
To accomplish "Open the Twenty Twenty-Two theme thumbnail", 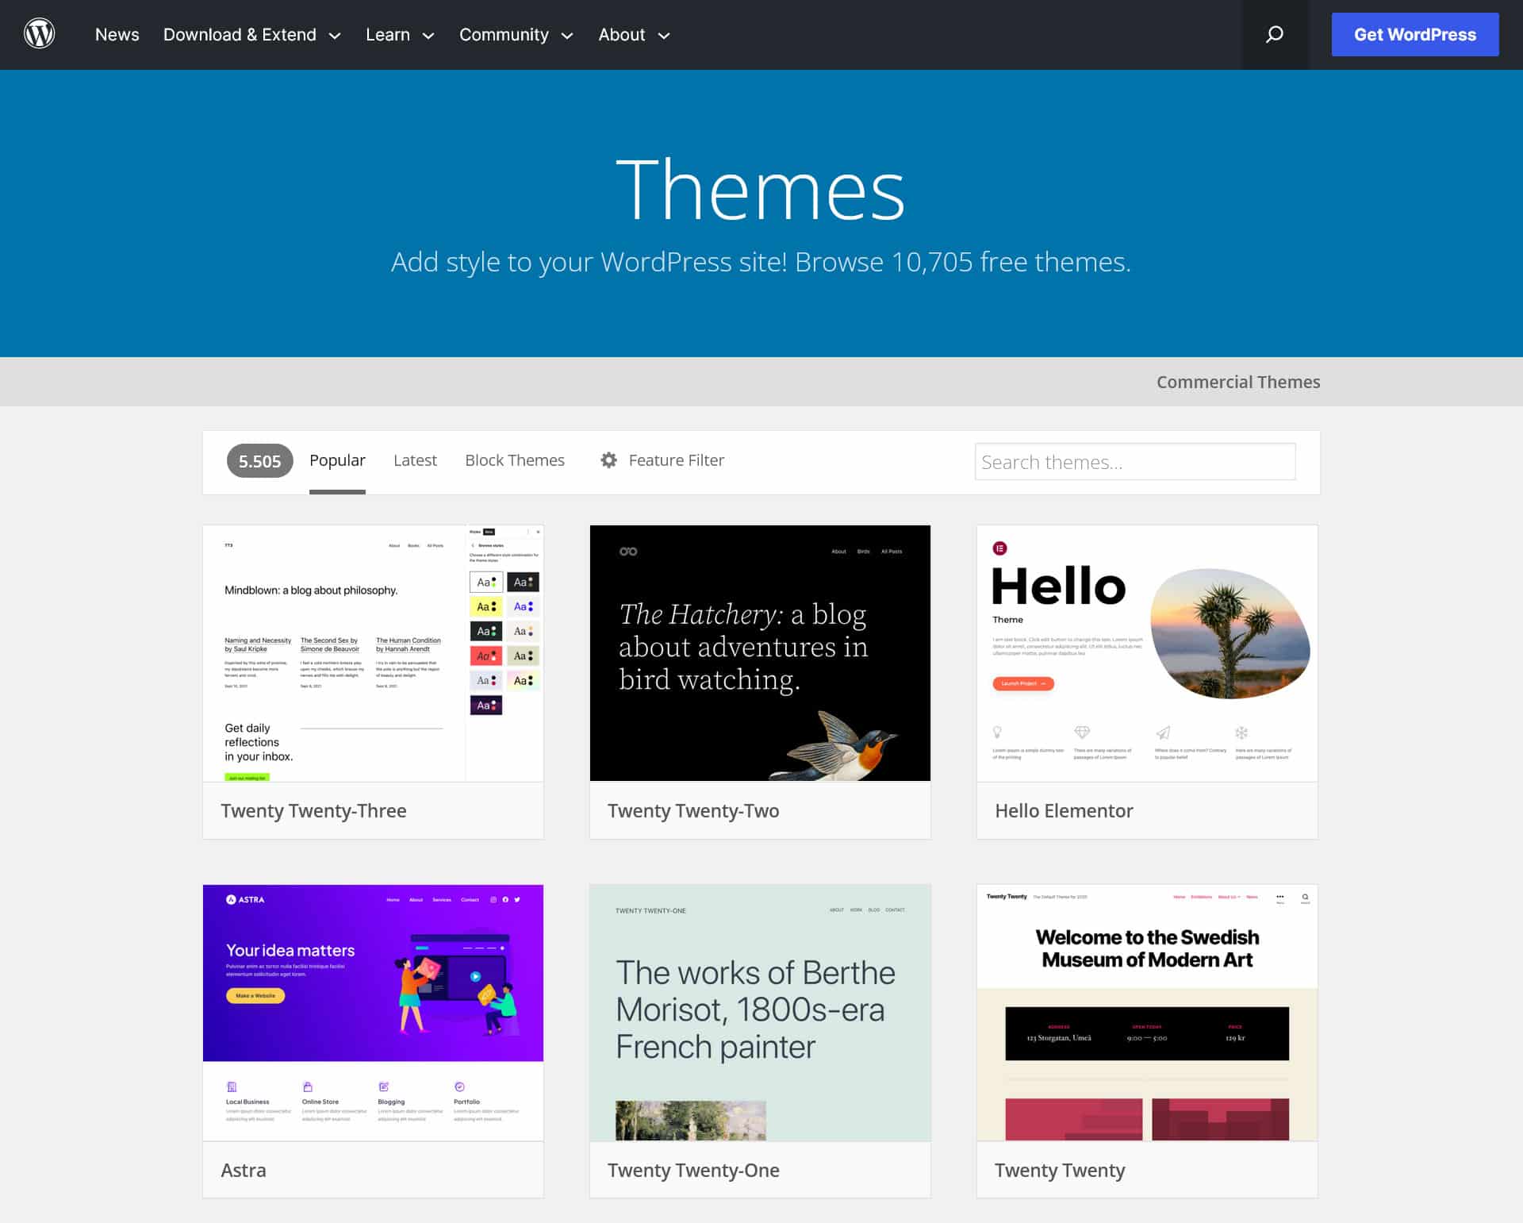I will click(x=760, y=652).
